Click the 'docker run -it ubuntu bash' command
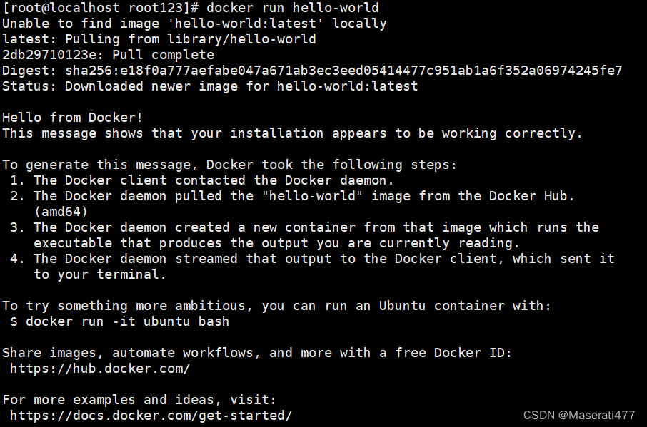647x427 pixels. tap(128, 321)
